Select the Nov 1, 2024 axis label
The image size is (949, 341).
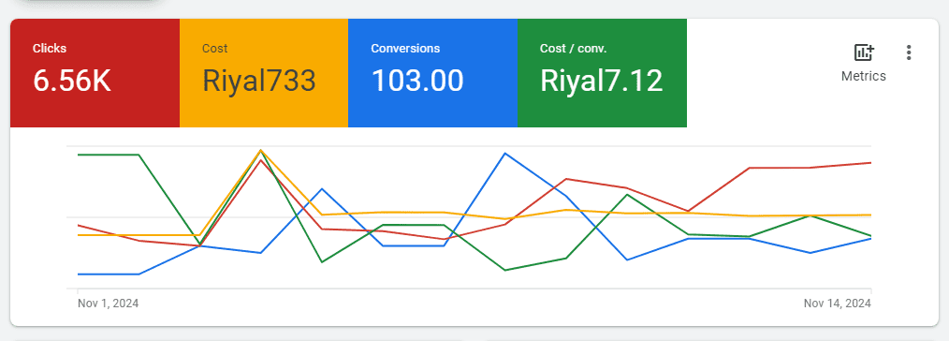coord(109,304)
